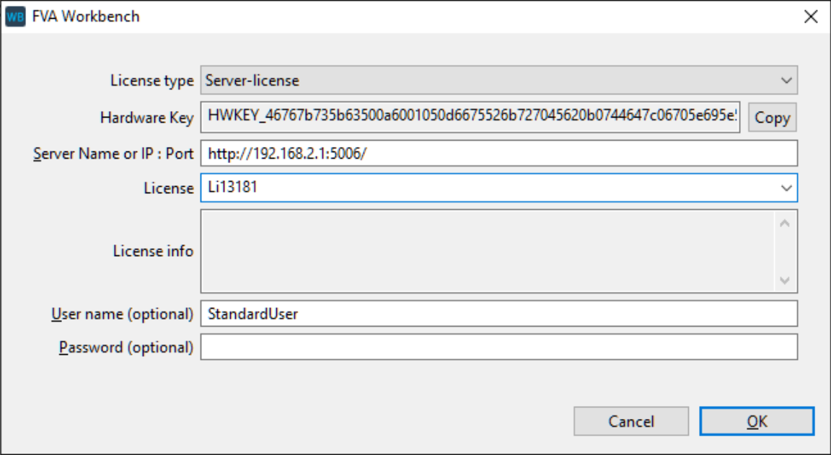Screen dimensions: 831x455
Task: Focus the empty Password field
Action: coord(498,347)
